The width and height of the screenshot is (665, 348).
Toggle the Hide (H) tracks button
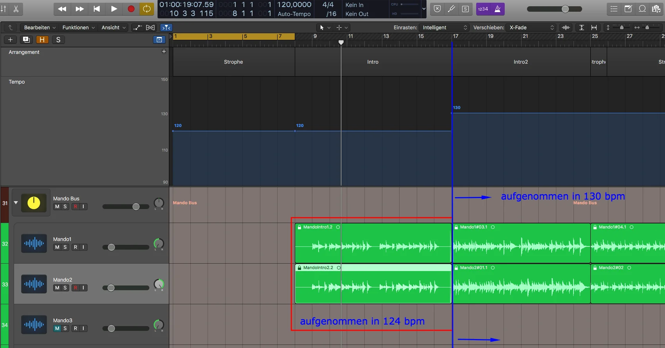click(42, 39)
